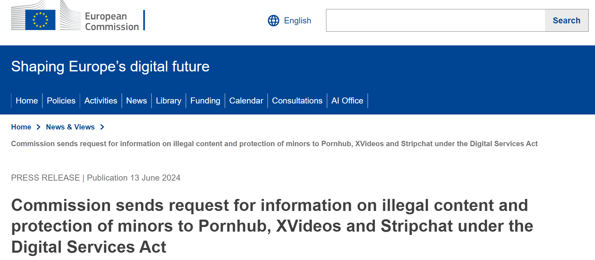595x260 pixels.
Task: Click the Home breadcrumb link
Action: [x=21, y=127]
